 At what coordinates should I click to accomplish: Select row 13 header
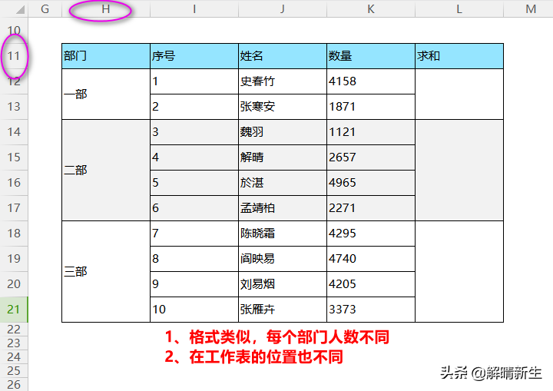[14, 107]
